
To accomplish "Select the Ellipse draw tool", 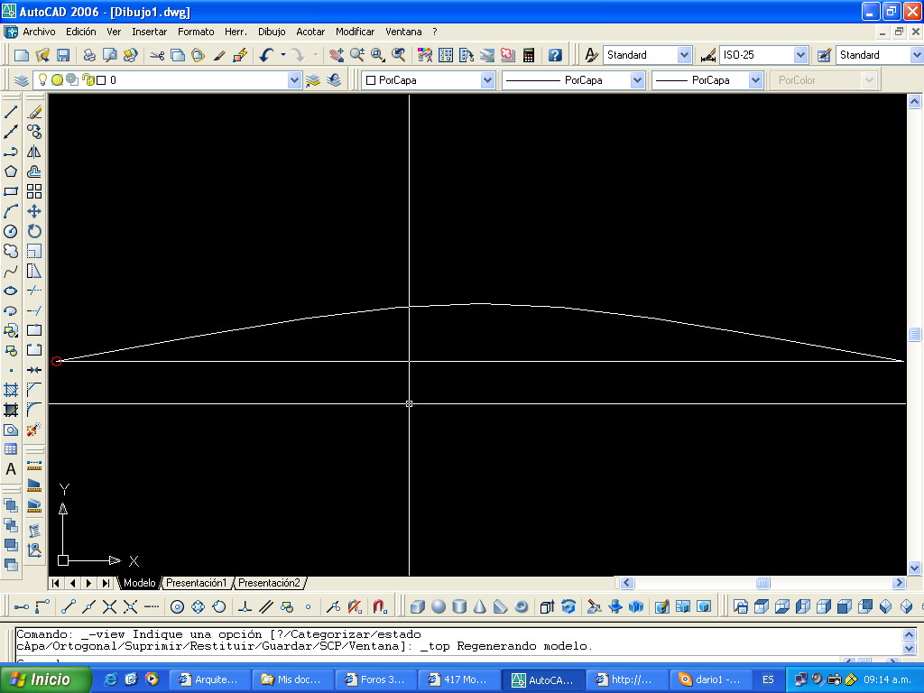I will 11,291.
